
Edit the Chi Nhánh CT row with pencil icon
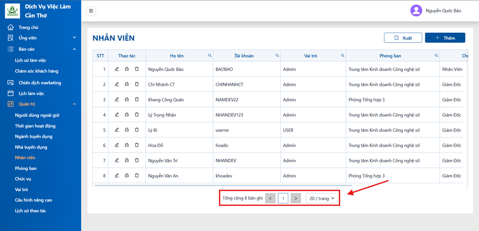coord(117,84)
